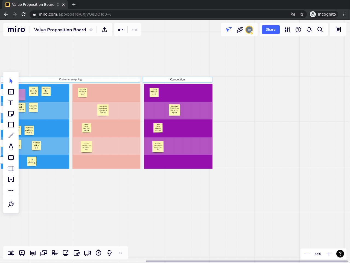The height and width of the screenshot is (263, 350).
Task: Star the Value Proposition Board
Action: point(91,30)
